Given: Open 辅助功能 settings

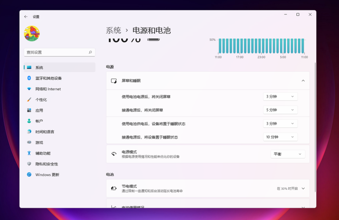Looking at the screenshot, I should (x=59, y=153).
